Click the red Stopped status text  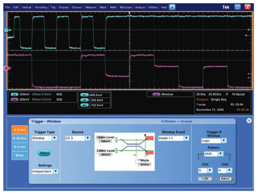pyautogui.click(x=202, y=99)
